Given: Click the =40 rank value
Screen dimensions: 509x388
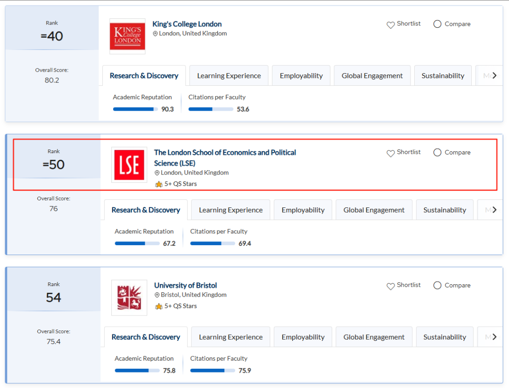Looking at the screenshot, I should [x=52, y=36].
